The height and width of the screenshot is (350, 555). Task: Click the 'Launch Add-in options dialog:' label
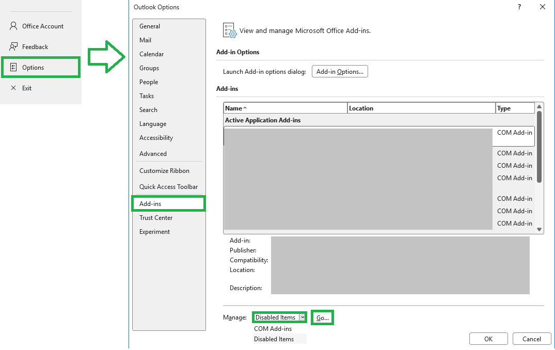(x=264, y=71)
